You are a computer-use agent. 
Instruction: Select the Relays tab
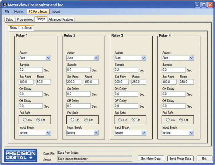coord(41,19)
